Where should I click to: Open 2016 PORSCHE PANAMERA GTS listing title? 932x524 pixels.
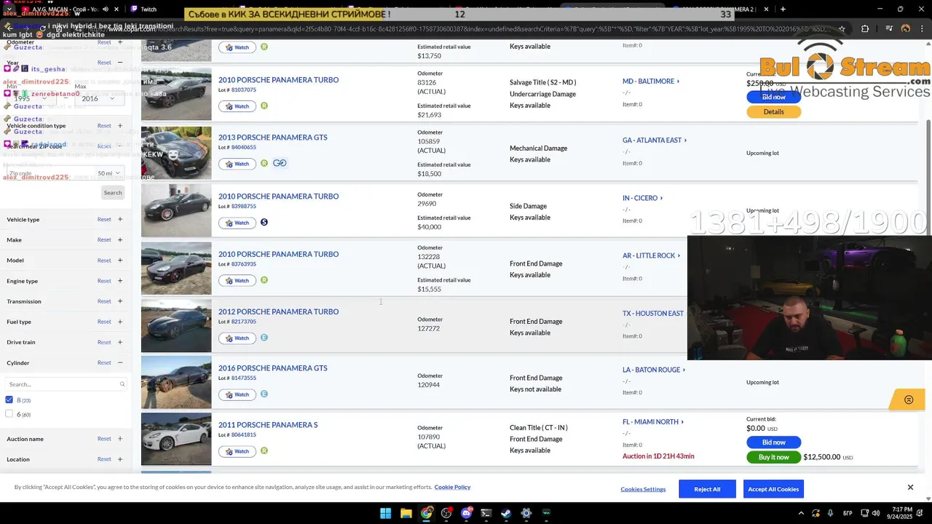click(x=272, y=368)
